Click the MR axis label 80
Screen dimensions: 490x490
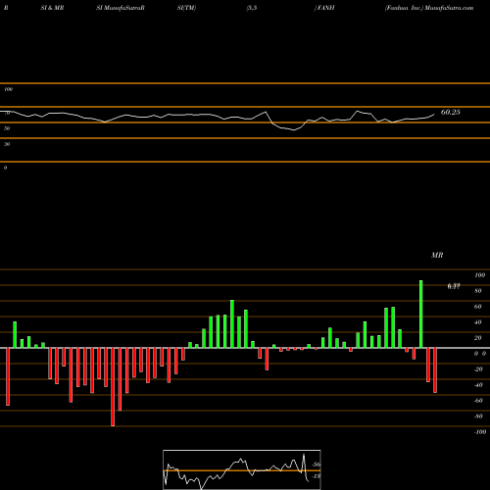pos(478,291)
